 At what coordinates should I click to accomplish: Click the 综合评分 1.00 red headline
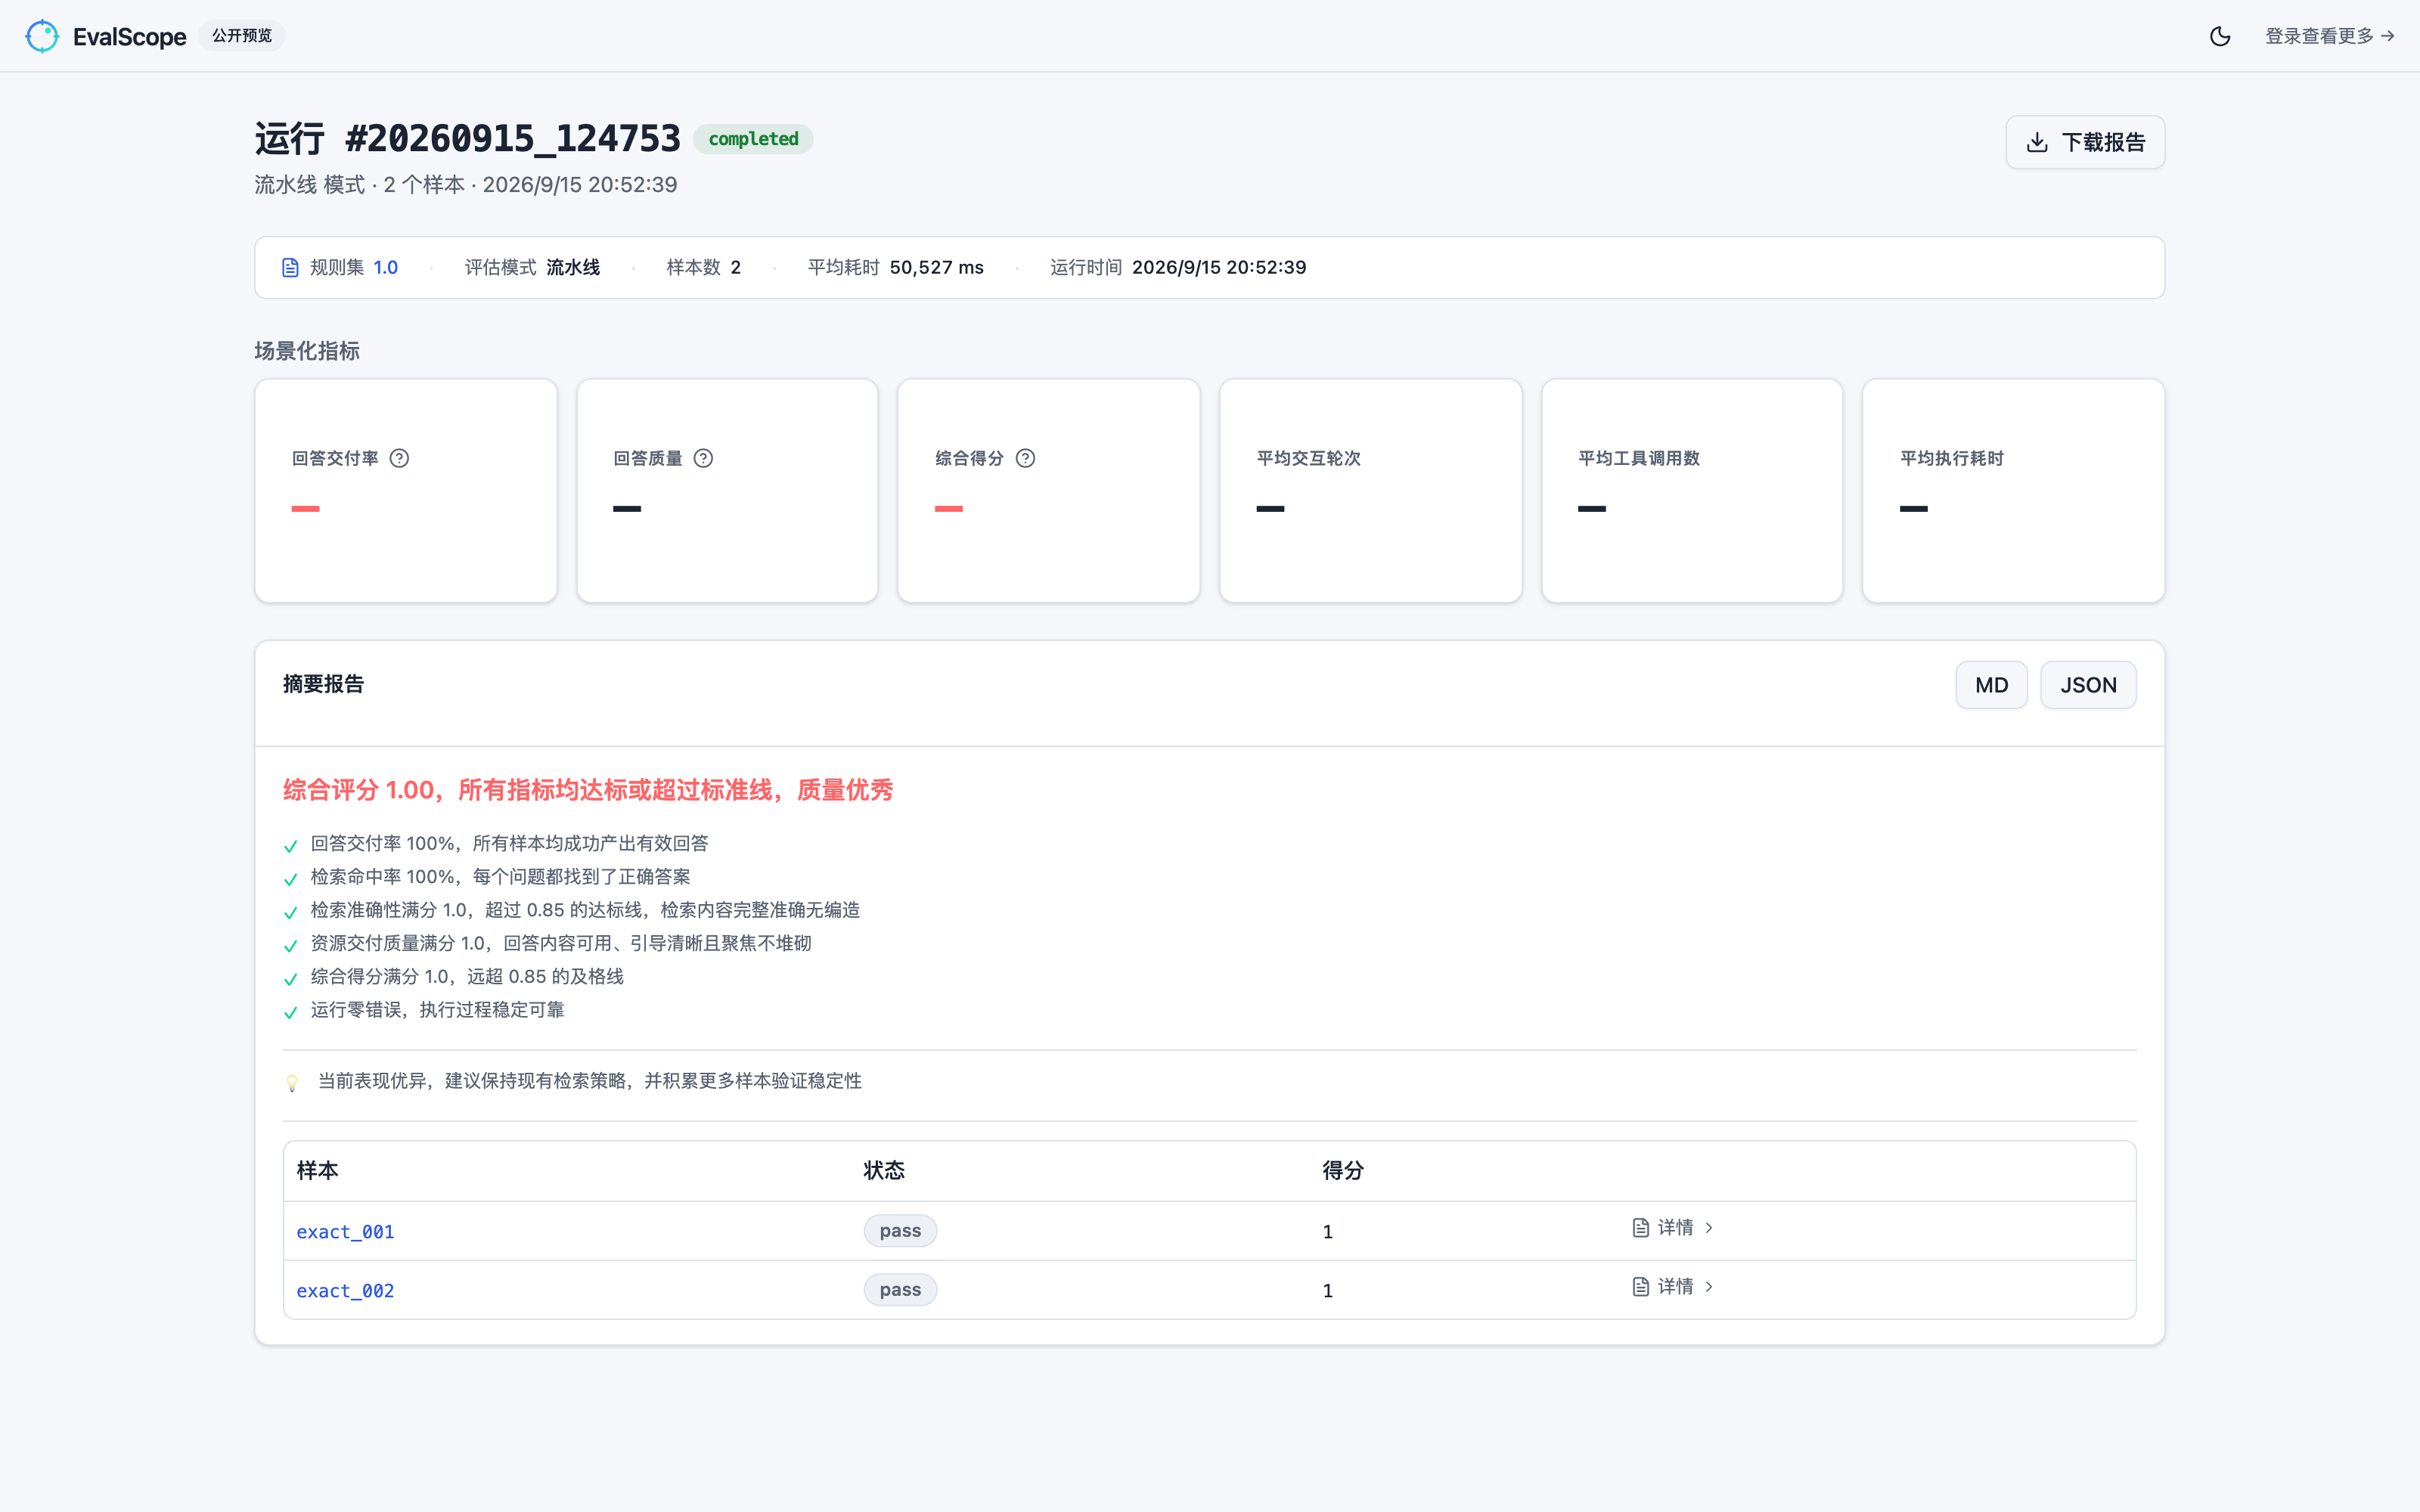(588, 790)
